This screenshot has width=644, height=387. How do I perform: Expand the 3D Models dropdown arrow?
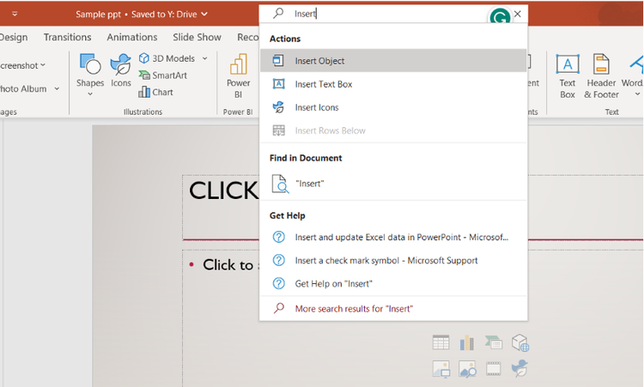coord(204,58)
